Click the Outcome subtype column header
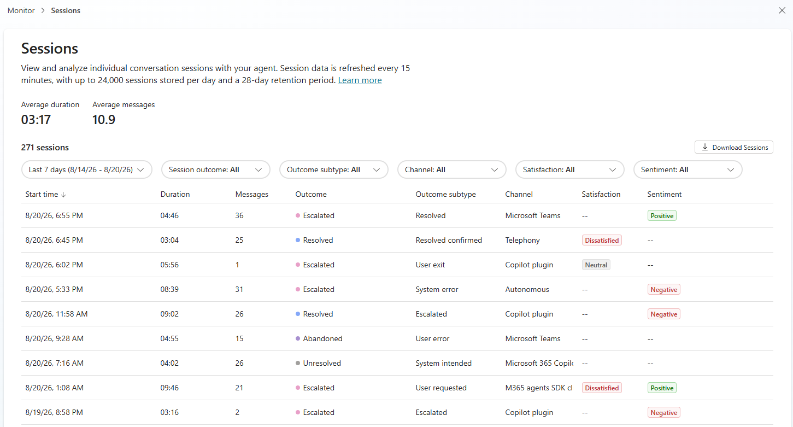The image size is (793, 427). tap(446, 194)
